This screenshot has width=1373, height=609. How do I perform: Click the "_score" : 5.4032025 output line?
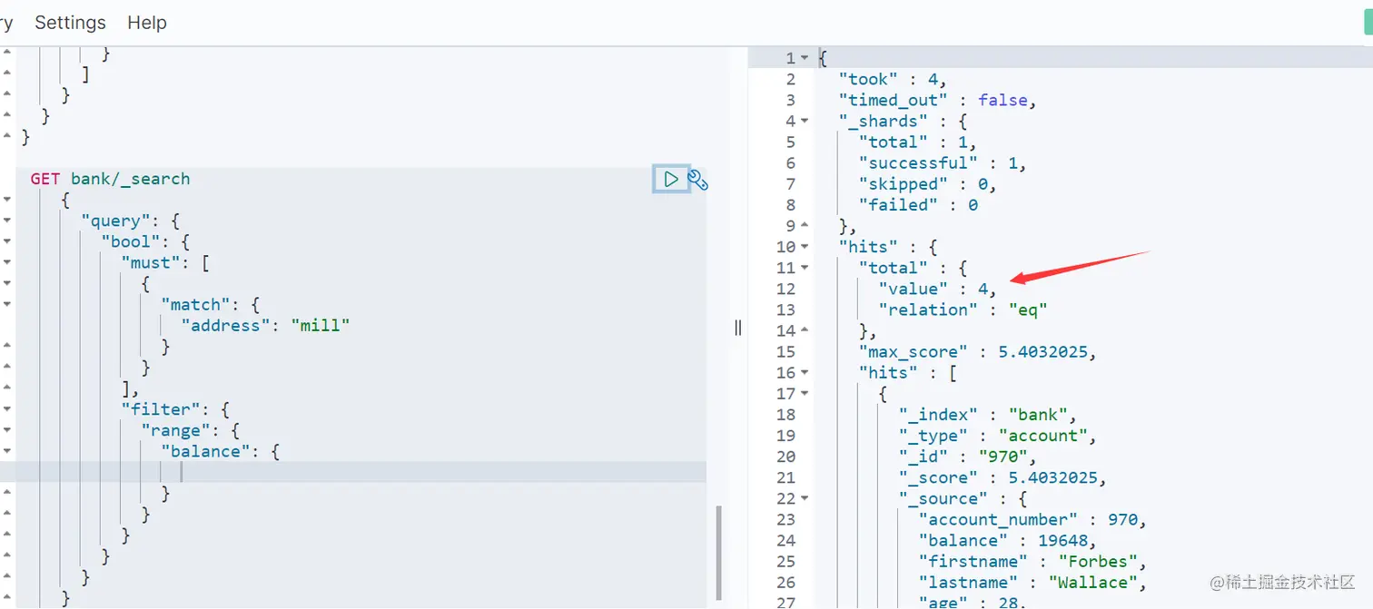click(x=1003, y=477)
